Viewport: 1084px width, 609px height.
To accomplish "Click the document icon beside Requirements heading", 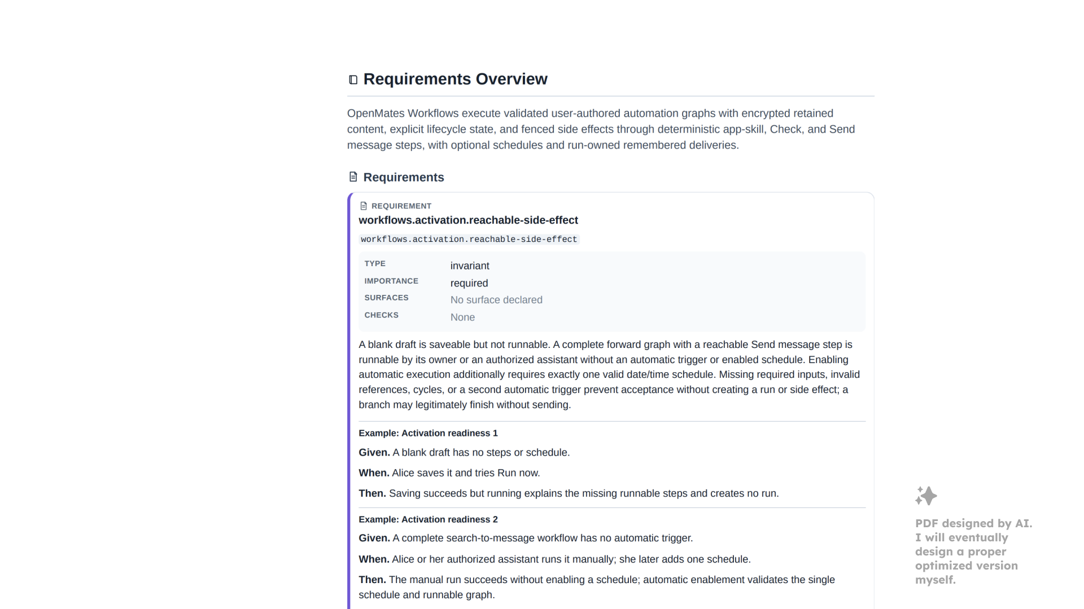I will [353, 177].
